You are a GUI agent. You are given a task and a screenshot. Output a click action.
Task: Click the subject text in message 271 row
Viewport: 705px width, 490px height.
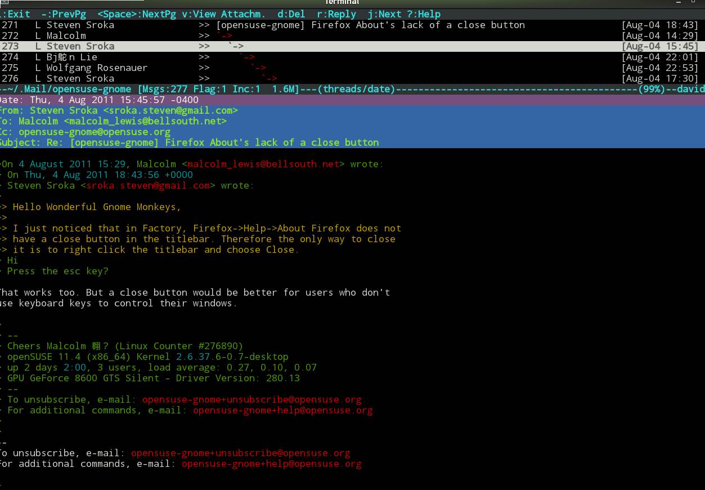(x=370, y=25)
